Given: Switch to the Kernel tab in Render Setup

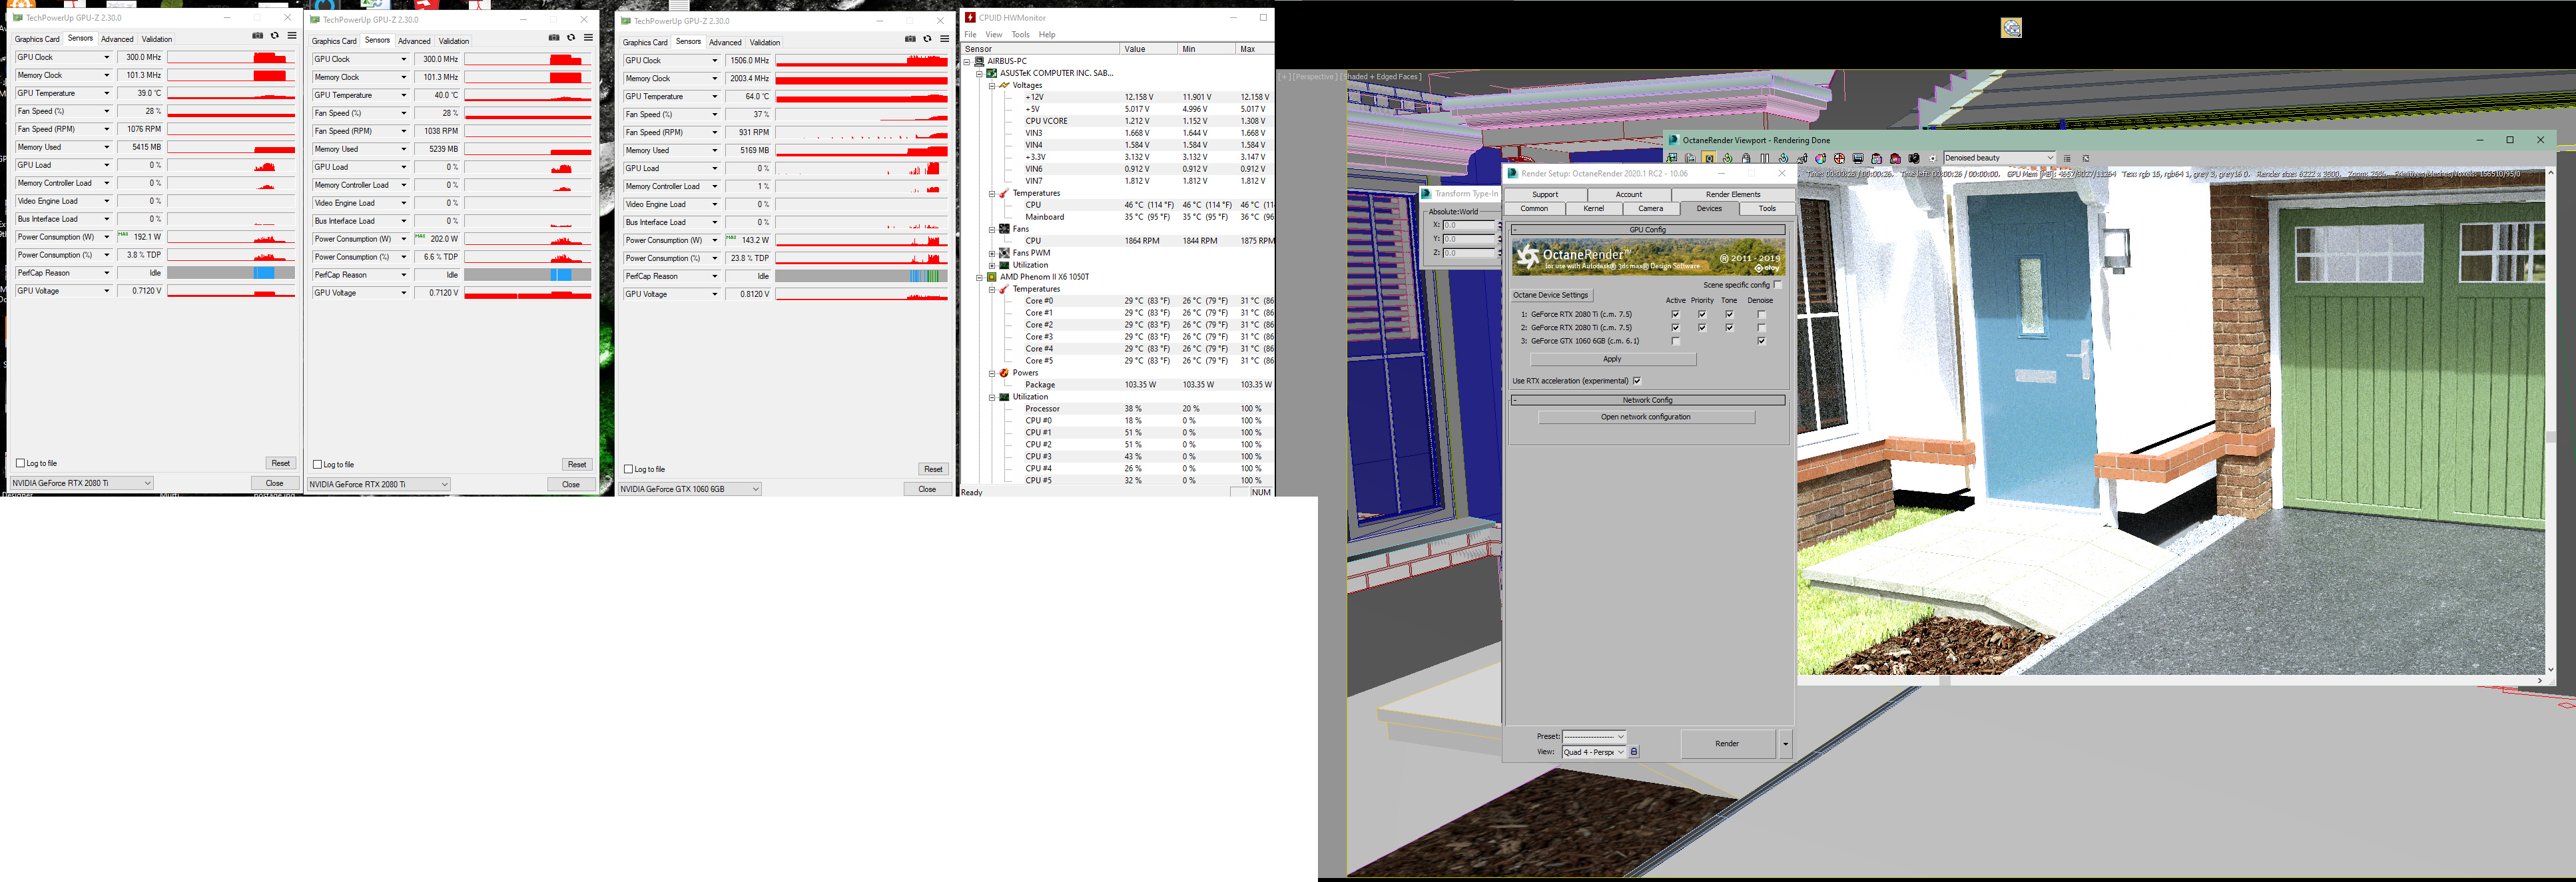Looking at the screenshot, I should click(1594, 209).
